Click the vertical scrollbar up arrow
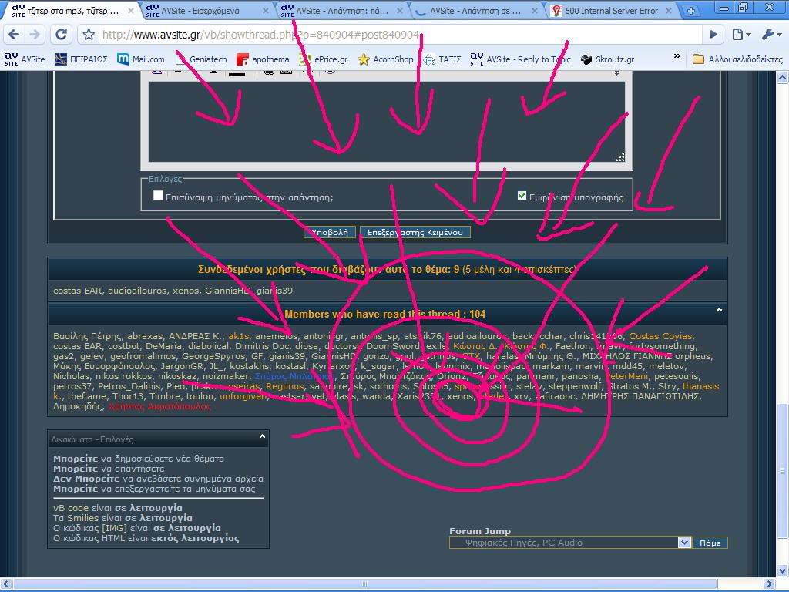The image size is (789, 592). click(783, 78)
